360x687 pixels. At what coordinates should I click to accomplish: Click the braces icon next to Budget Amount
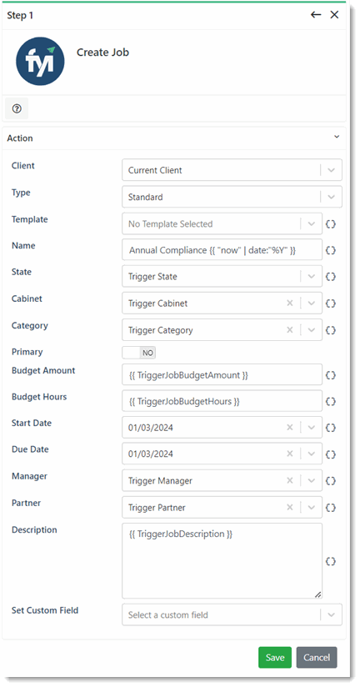(331, 375)
